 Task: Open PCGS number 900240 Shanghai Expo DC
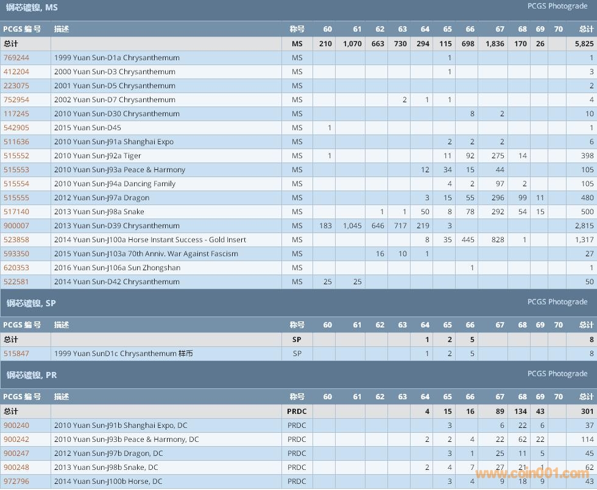16,425
